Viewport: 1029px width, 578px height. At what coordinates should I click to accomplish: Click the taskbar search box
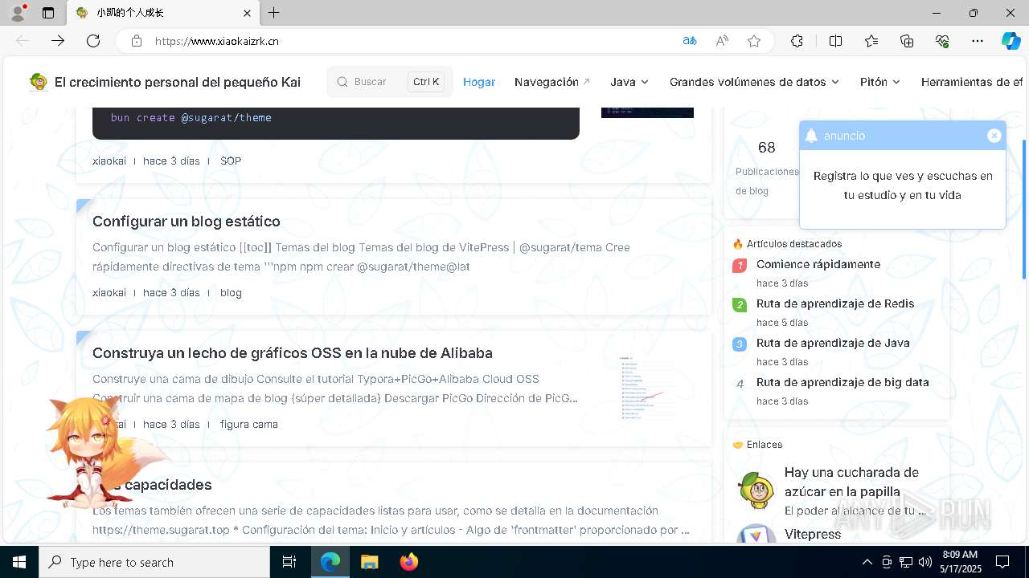(154, 562)
